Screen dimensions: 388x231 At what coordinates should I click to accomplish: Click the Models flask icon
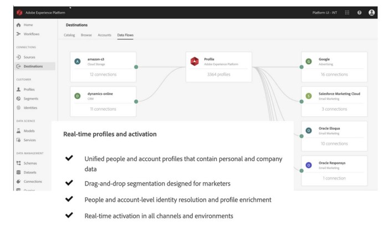18,131
